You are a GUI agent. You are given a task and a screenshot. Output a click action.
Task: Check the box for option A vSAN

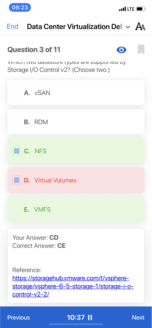point(17,93)
